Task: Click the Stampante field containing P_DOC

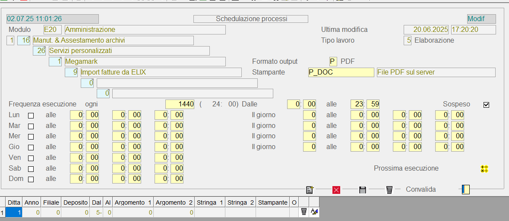Action: tap(341, 72)
